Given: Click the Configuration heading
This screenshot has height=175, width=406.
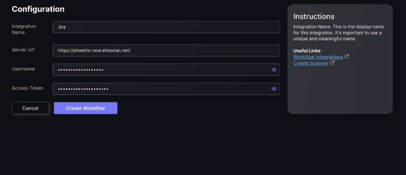Looking at the screenshot, I should [38, 9].
